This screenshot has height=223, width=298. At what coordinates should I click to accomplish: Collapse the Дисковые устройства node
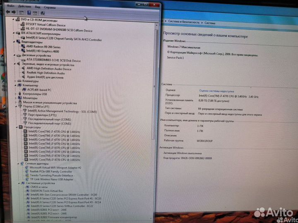14,55
